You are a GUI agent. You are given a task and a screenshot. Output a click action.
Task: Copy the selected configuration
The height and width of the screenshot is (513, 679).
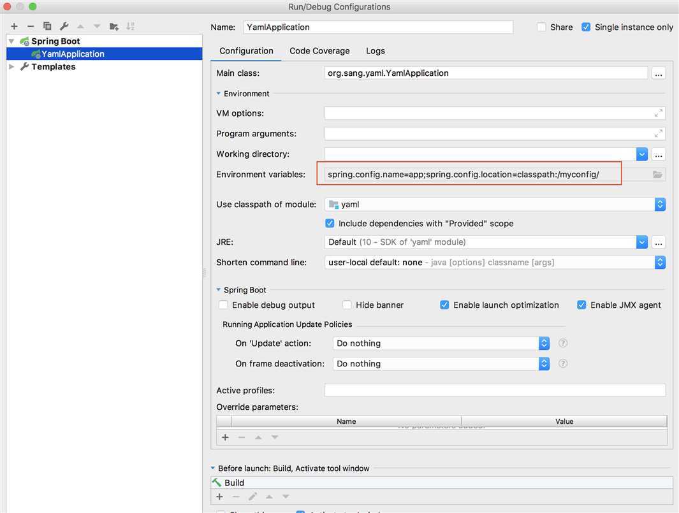point(47,26)
